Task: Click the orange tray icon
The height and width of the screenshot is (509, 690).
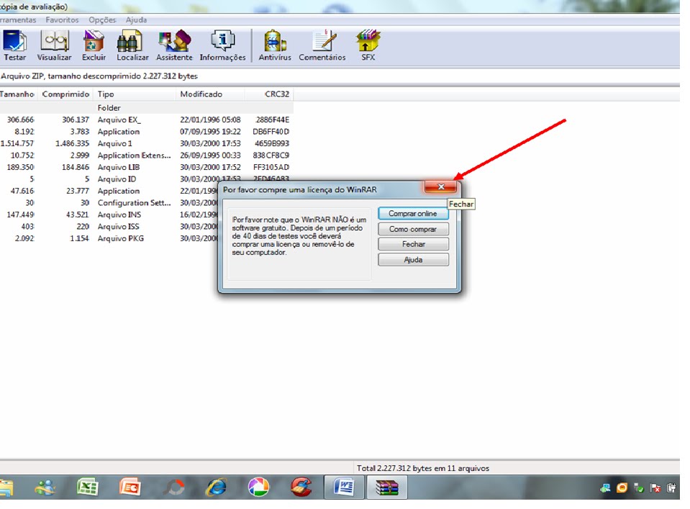Action: click(622, 488)
